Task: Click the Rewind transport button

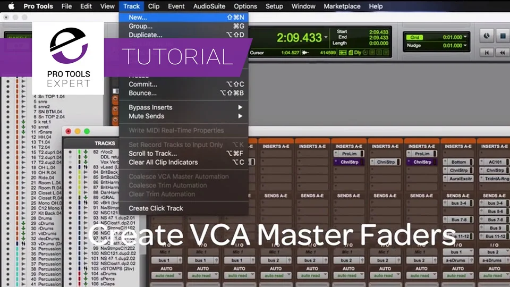Action: click(503, 53)
